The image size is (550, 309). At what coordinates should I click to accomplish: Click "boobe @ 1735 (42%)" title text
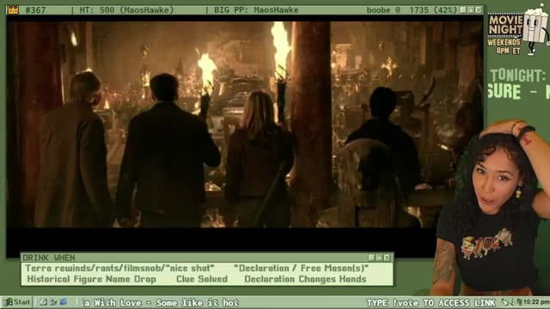pos(412,10)
